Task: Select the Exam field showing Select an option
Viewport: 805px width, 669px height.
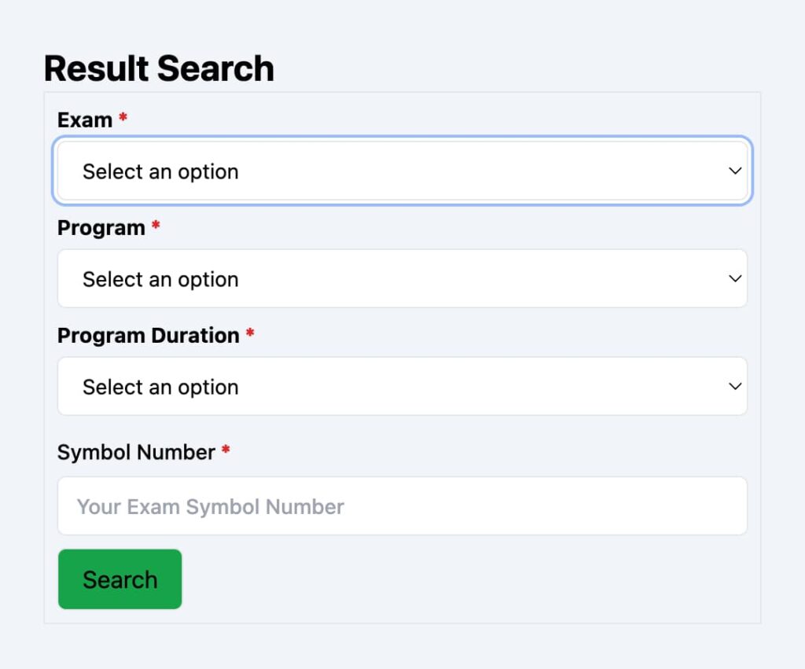Action: [402, 171]
